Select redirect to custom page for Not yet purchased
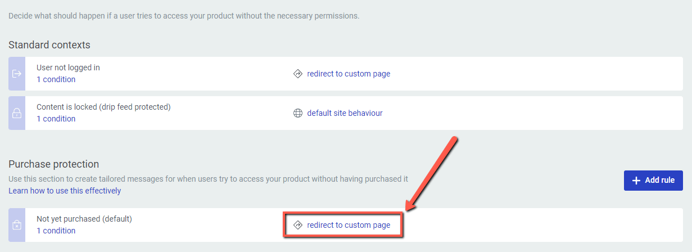This screenshot has width=692, height=252. click(349, 225)
